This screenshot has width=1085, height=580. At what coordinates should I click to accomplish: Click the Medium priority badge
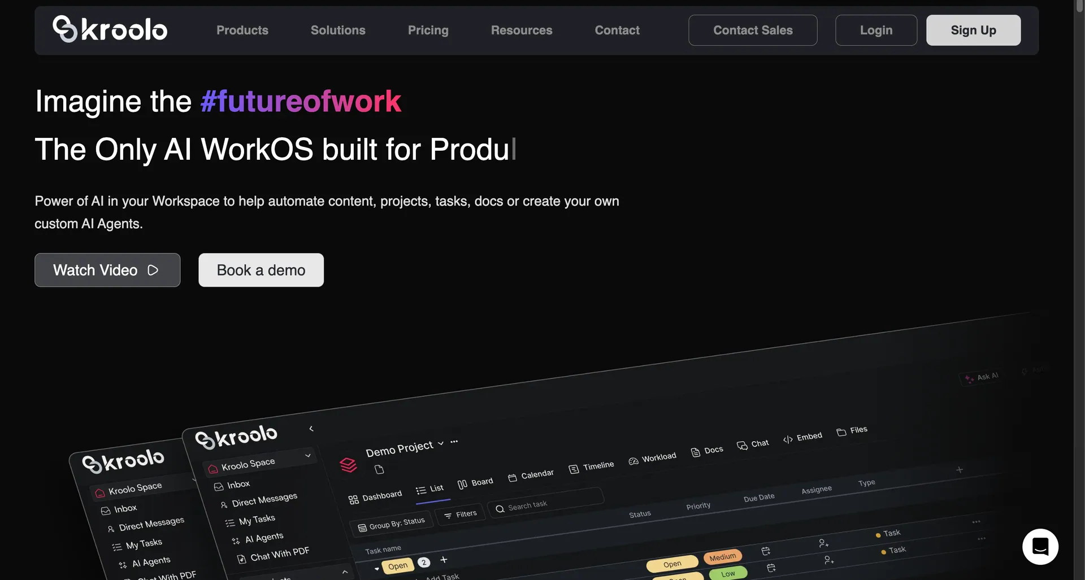click(x=723, y=557)
